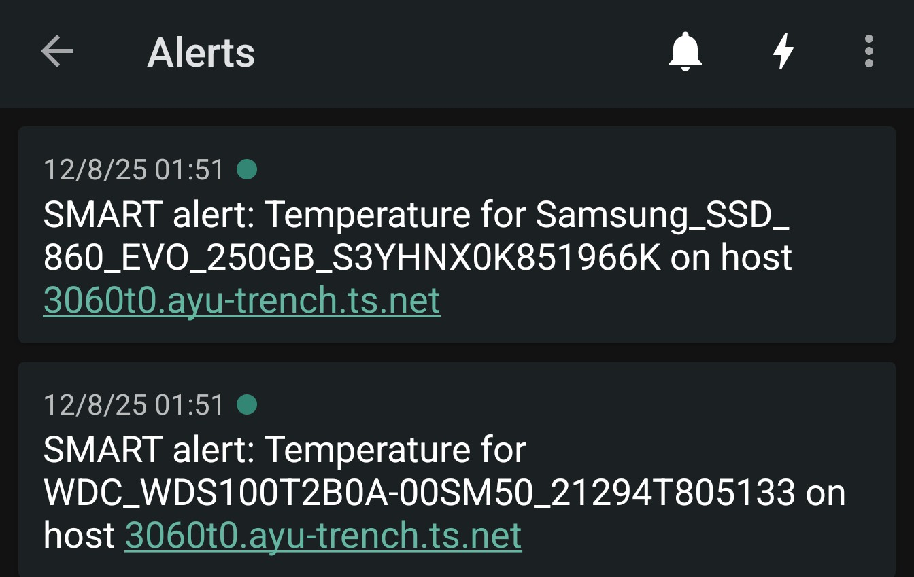Select "SMART alert: Temperature for" in WDC alert

click(x=284, y=450)
